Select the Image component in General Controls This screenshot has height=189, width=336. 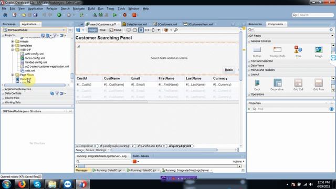click(319, 52)
